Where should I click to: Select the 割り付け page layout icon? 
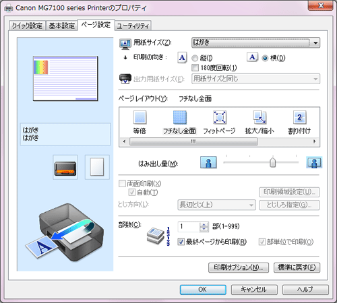point(299,117)
